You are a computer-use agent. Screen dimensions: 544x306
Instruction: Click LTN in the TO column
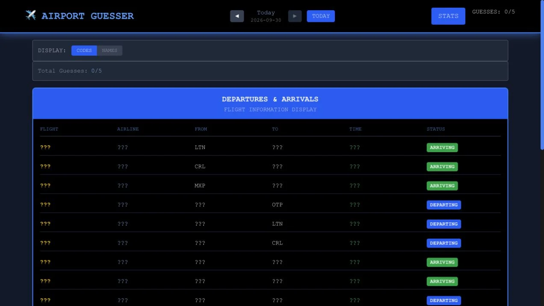click(x=278, y=224)
